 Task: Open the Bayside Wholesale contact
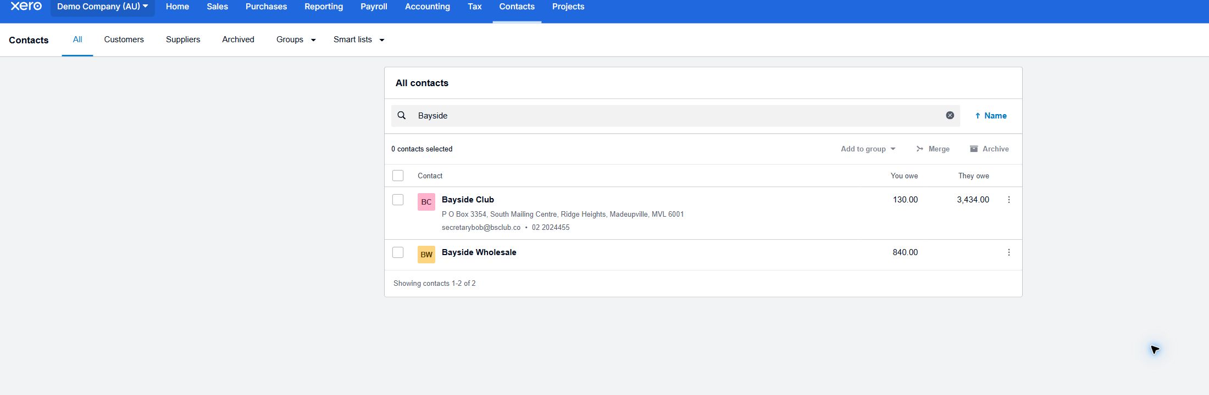(x=479, y=252)
